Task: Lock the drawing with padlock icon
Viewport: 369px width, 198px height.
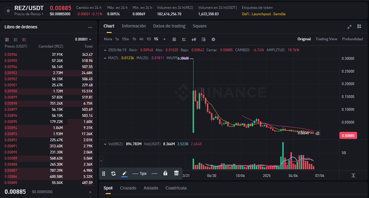Action: pyautogui.click(x=165, y=173)
